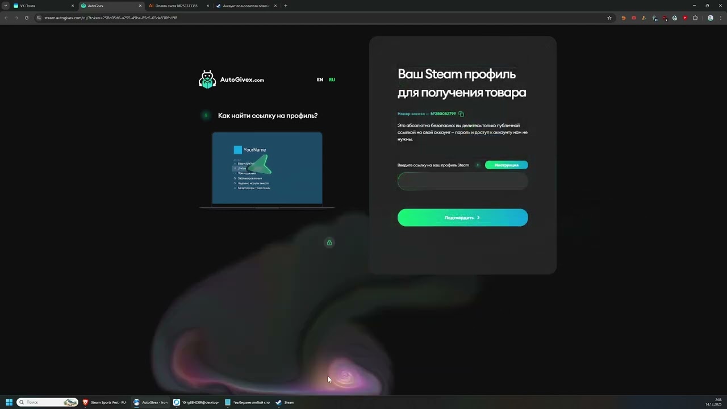Open the 10rigSENDER taskbar app

[196, 402]
